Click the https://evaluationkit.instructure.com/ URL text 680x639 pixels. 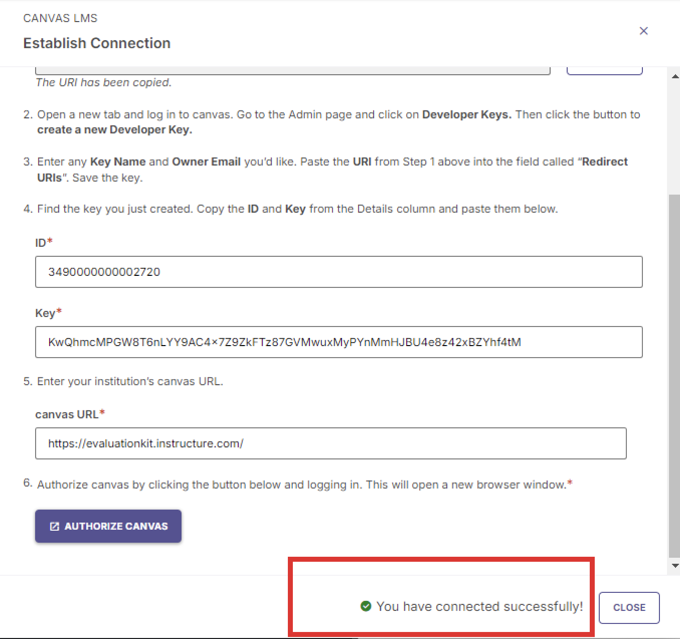point(146,443)
